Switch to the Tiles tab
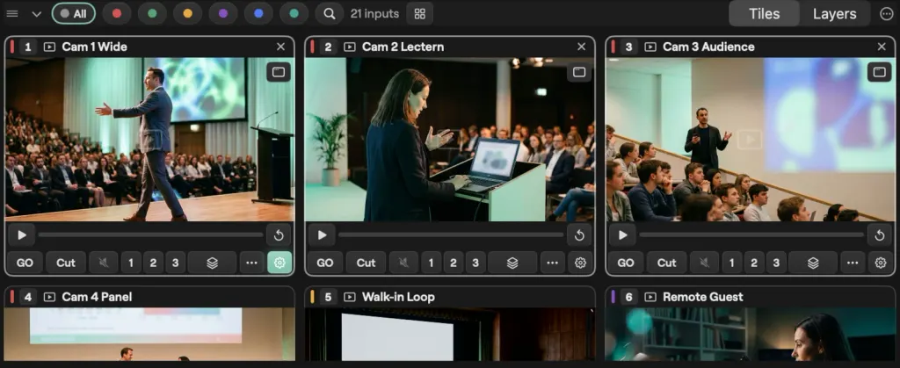 coord(764,14)
